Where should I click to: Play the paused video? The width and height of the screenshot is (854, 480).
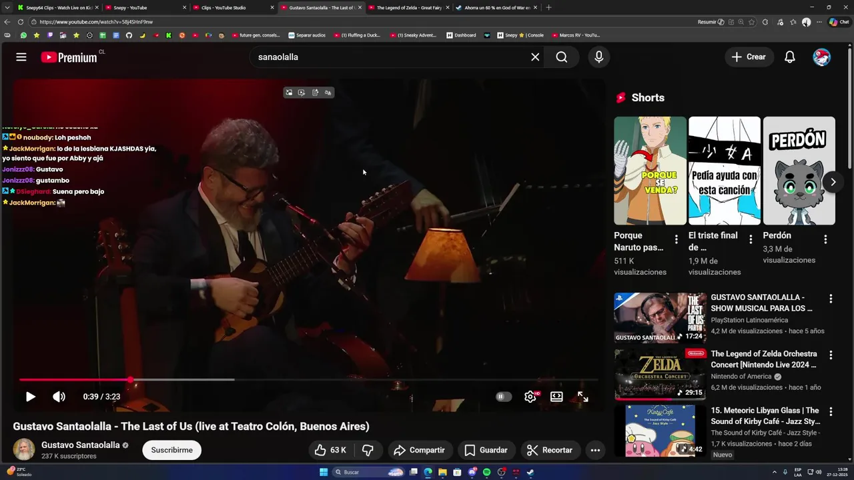[x=31, y=397]
